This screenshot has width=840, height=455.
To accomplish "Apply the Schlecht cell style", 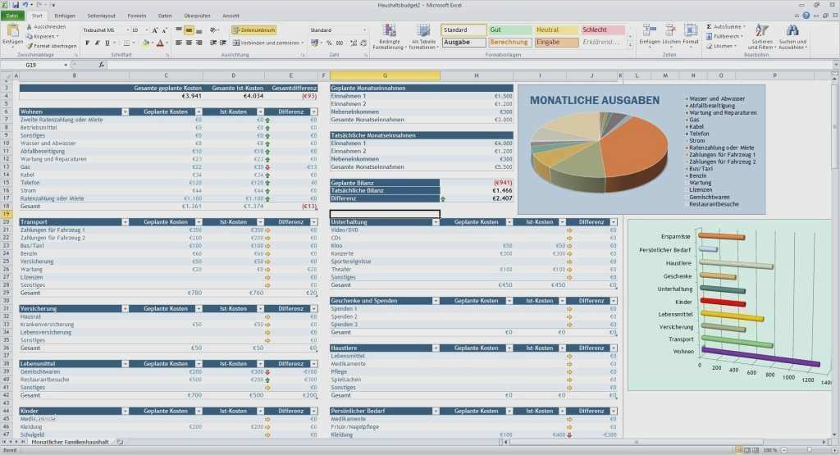I will (x=603, y=30).
